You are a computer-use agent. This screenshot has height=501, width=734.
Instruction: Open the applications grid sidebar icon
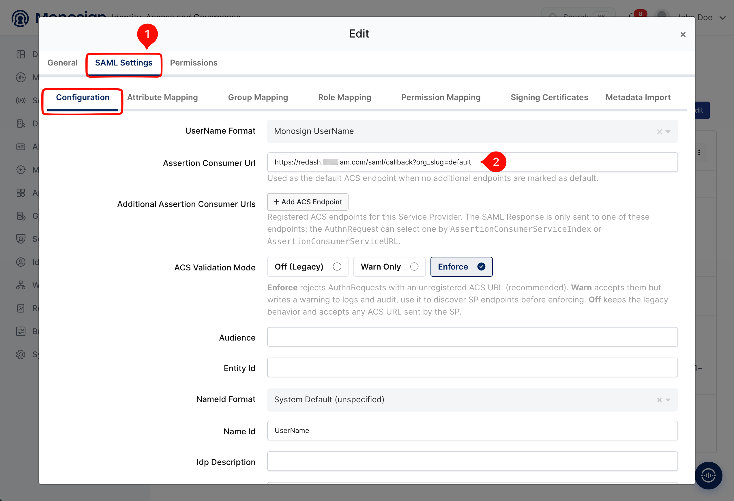(x=21, y=193)
